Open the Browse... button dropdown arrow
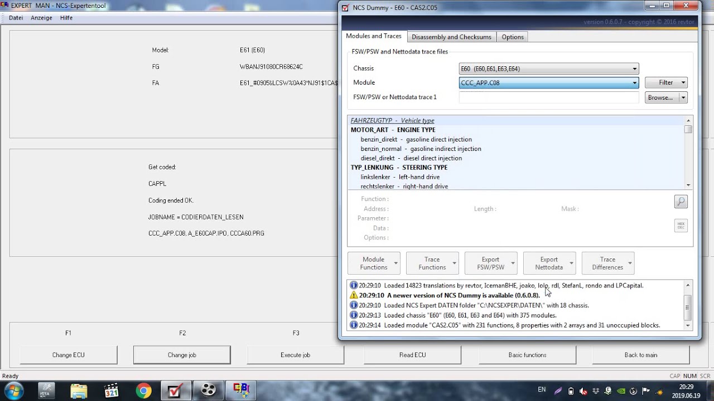 click(683, 97)
